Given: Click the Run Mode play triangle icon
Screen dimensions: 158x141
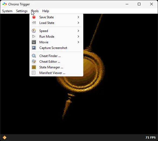Looking at the screenshot, I should point(34,36).
